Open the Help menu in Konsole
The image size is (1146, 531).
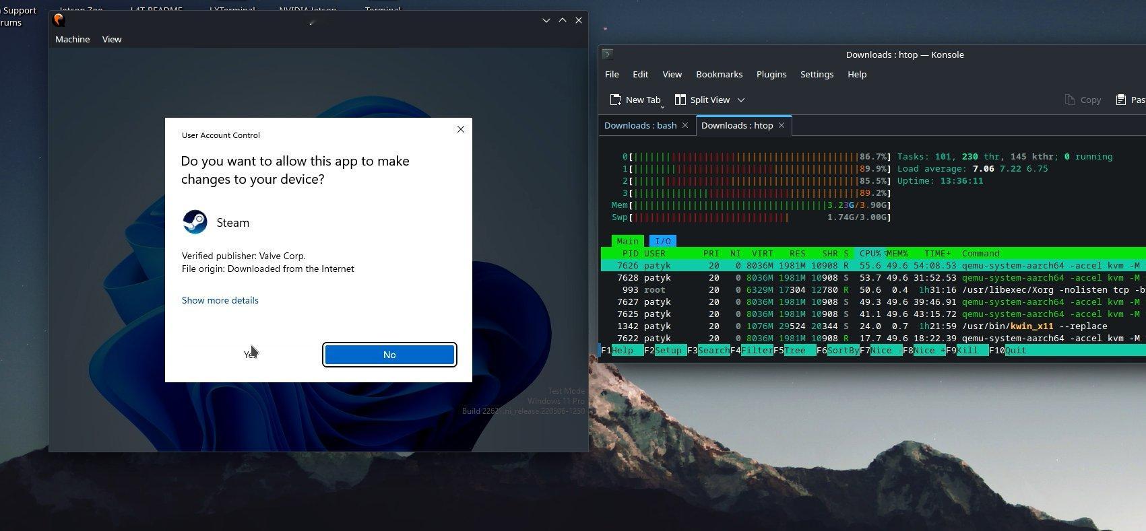857,74
